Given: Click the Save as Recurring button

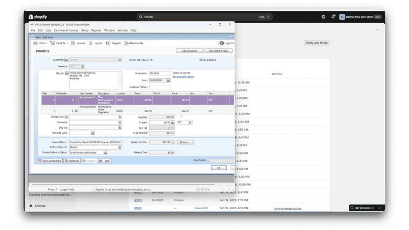Looking at the screenshot, I should [50, 161].
